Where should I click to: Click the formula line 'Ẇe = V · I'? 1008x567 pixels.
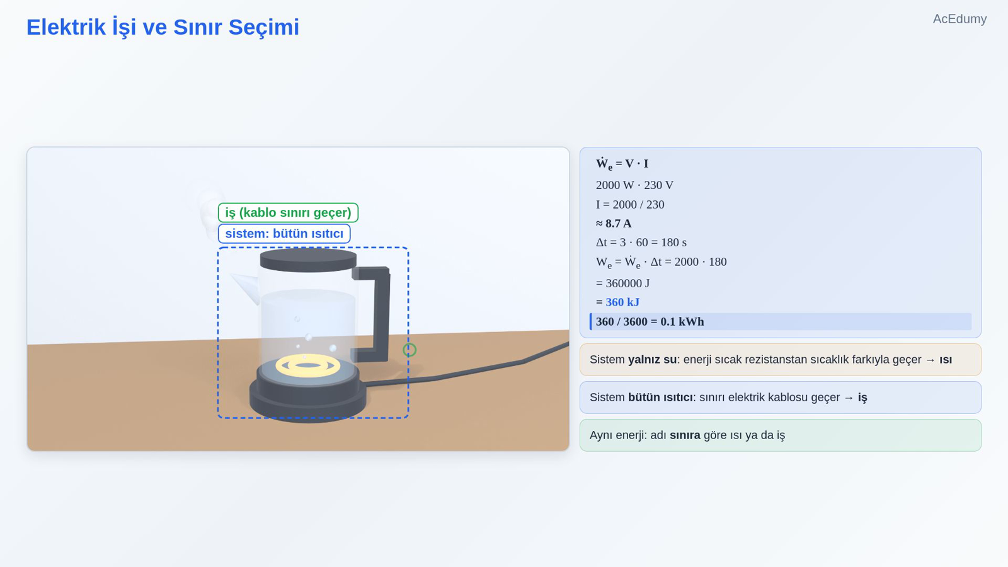pyautogui.click(x=622, y=163)
